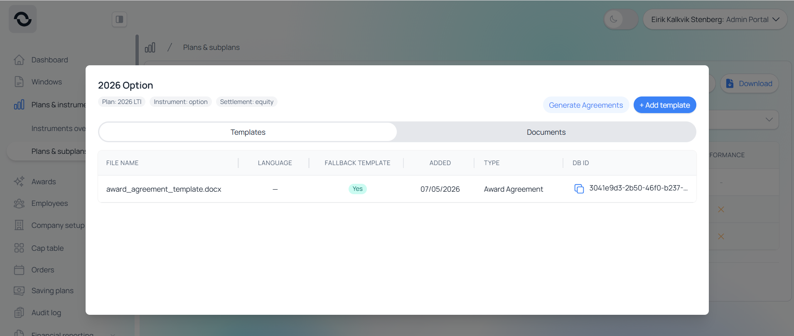Viewport: 794px width, 336px height.
Task: Click the Award Agreement type cell
Action: coord(513,189)
